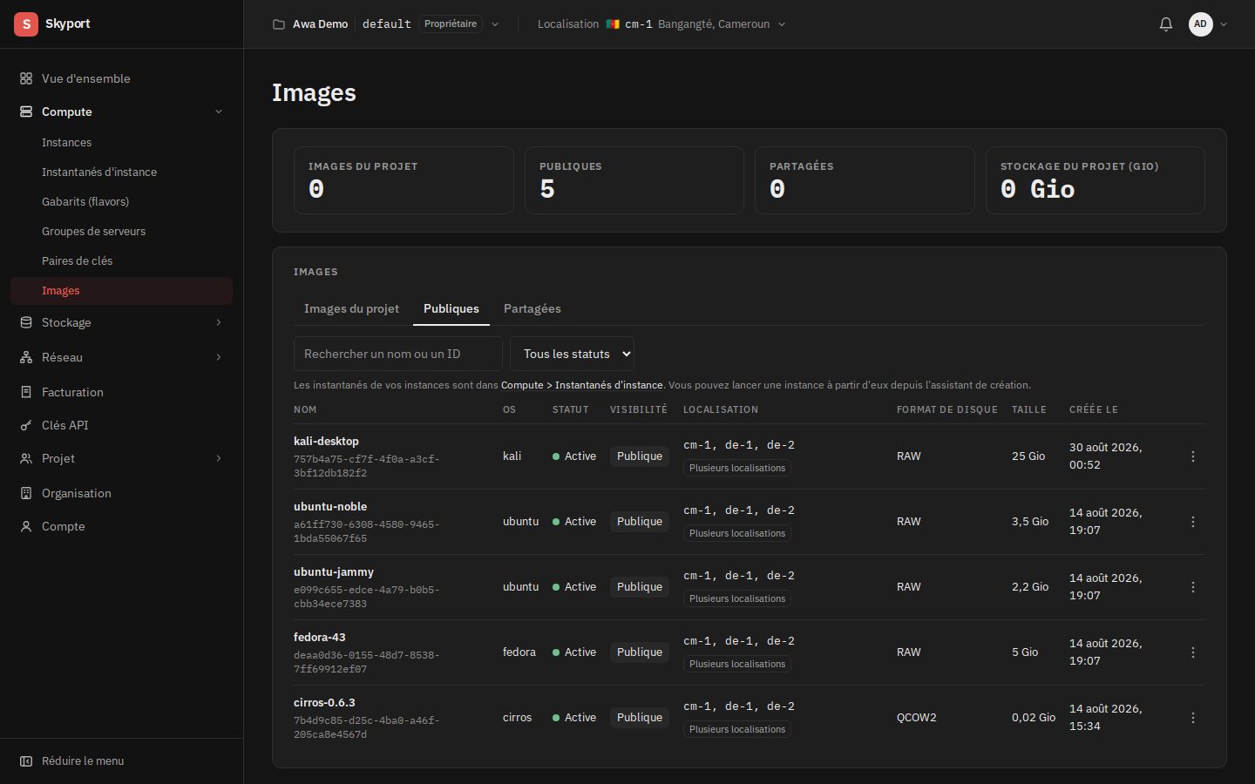Click the Facturation receipt icon

click(26, 392)
